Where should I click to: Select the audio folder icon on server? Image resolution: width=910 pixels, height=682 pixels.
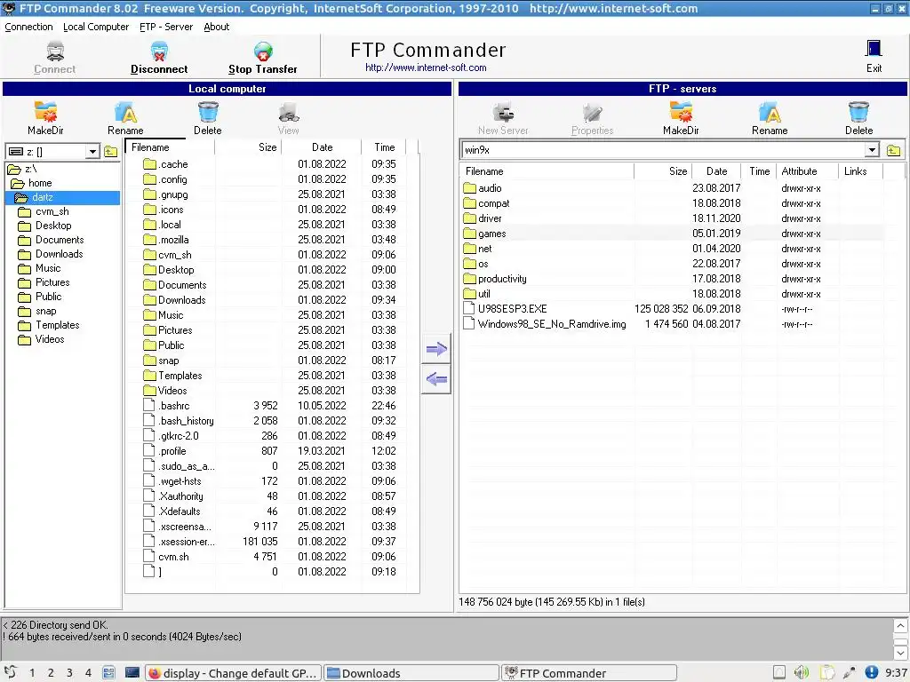coord(469,188)
